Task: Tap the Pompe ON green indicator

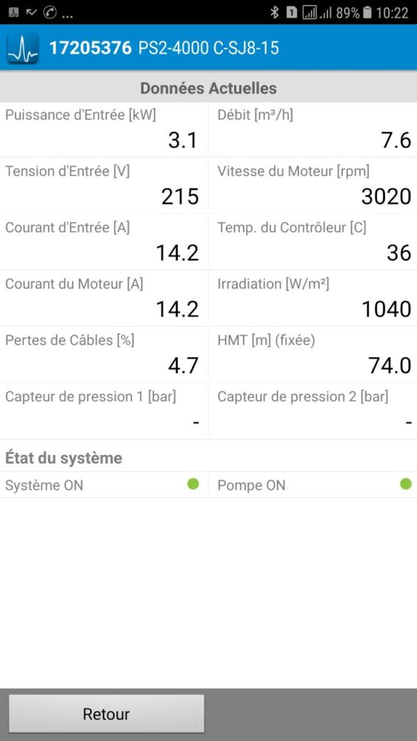Action: click(406, 484)
